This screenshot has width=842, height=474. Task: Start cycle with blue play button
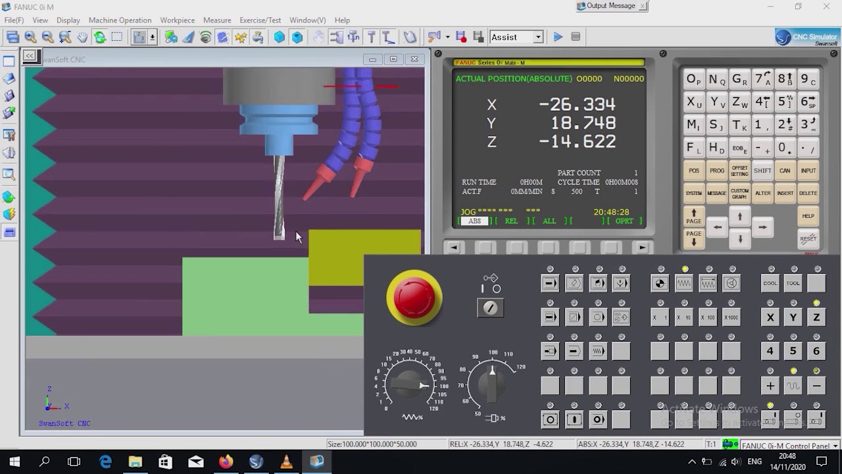(x=558, y=38)
